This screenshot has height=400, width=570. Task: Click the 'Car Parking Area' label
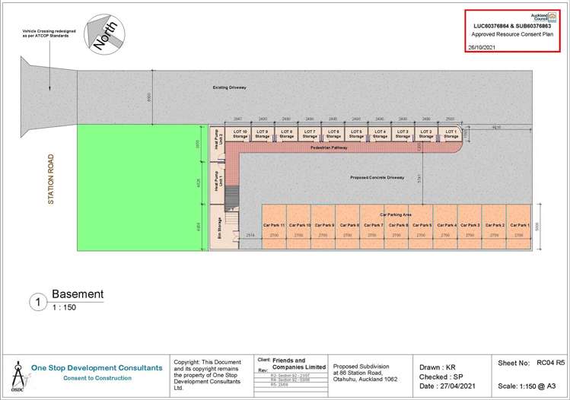(x=396, y=214)
